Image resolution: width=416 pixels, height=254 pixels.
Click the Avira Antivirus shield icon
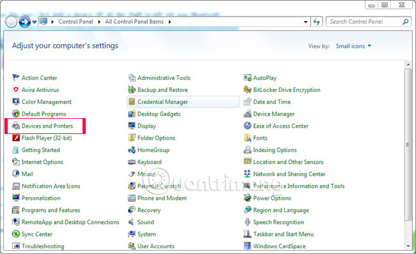click(x=16, y=90)
